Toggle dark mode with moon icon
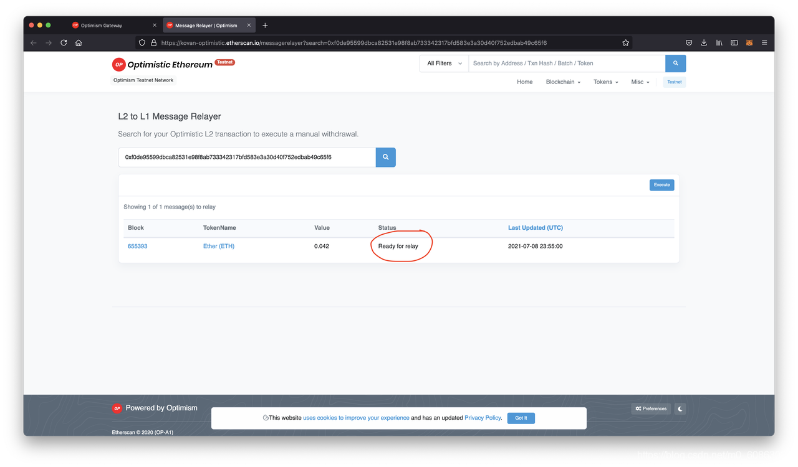This screenshot has height=467, width=798. [x=680, y=409]
